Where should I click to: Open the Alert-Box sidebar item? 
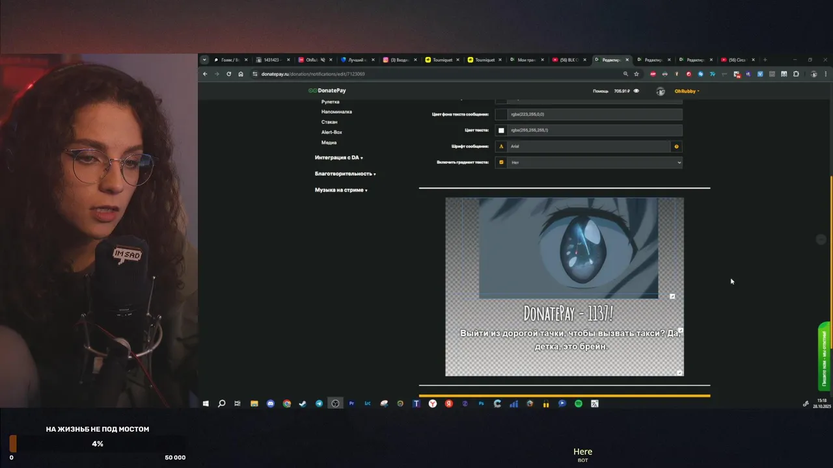331,132
